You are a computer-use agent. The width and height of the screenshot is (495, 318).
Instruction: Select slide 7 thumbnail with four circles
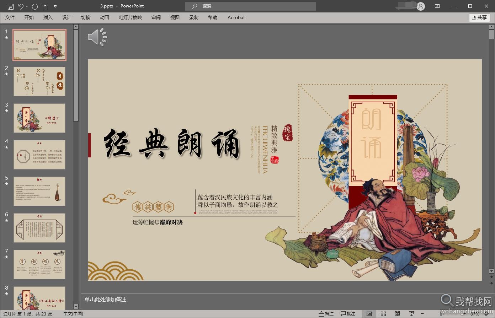coord(39,264)
